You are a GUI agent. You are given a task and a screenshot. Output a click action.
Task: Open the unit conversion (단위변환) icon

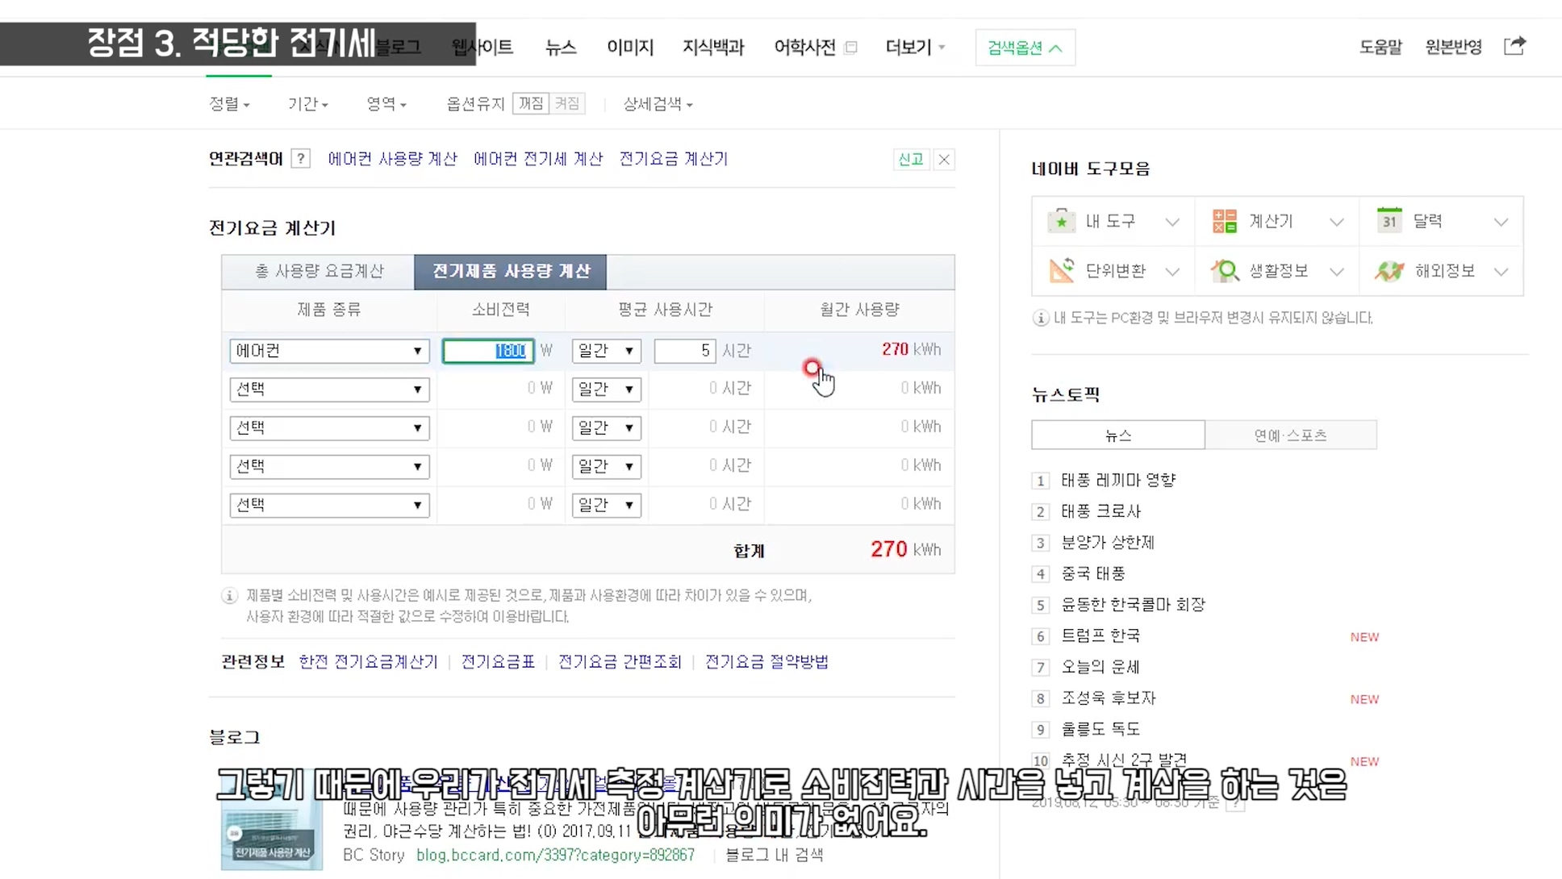pos(1061,271)
